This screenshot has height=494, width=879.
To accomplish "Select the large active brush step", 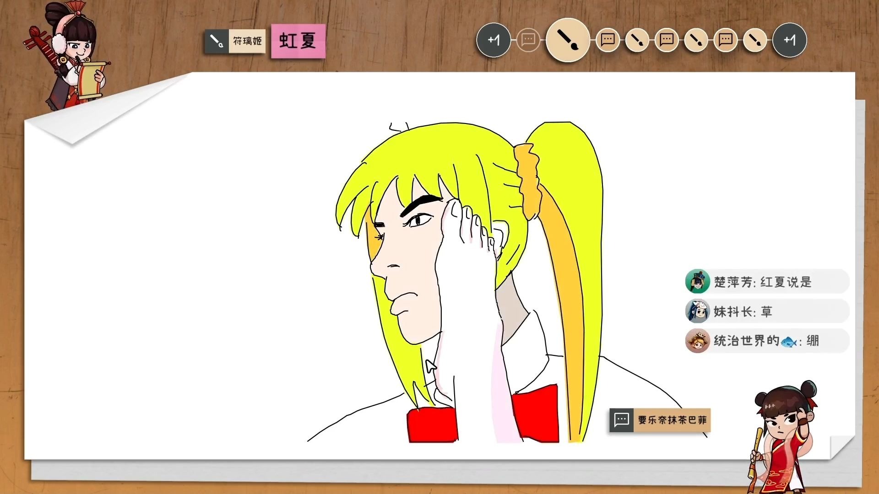I will 567,40.
